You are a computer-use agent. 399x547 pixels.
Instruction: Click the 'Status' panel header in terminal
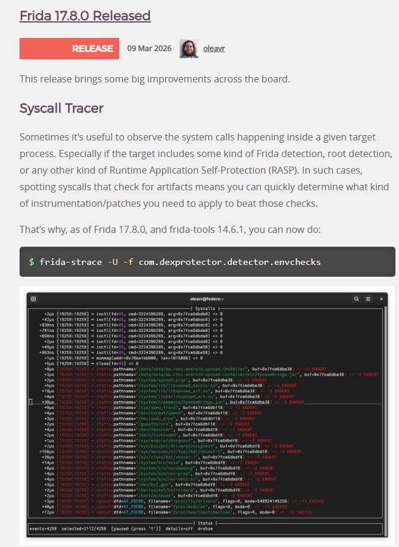tap(205, 523)
